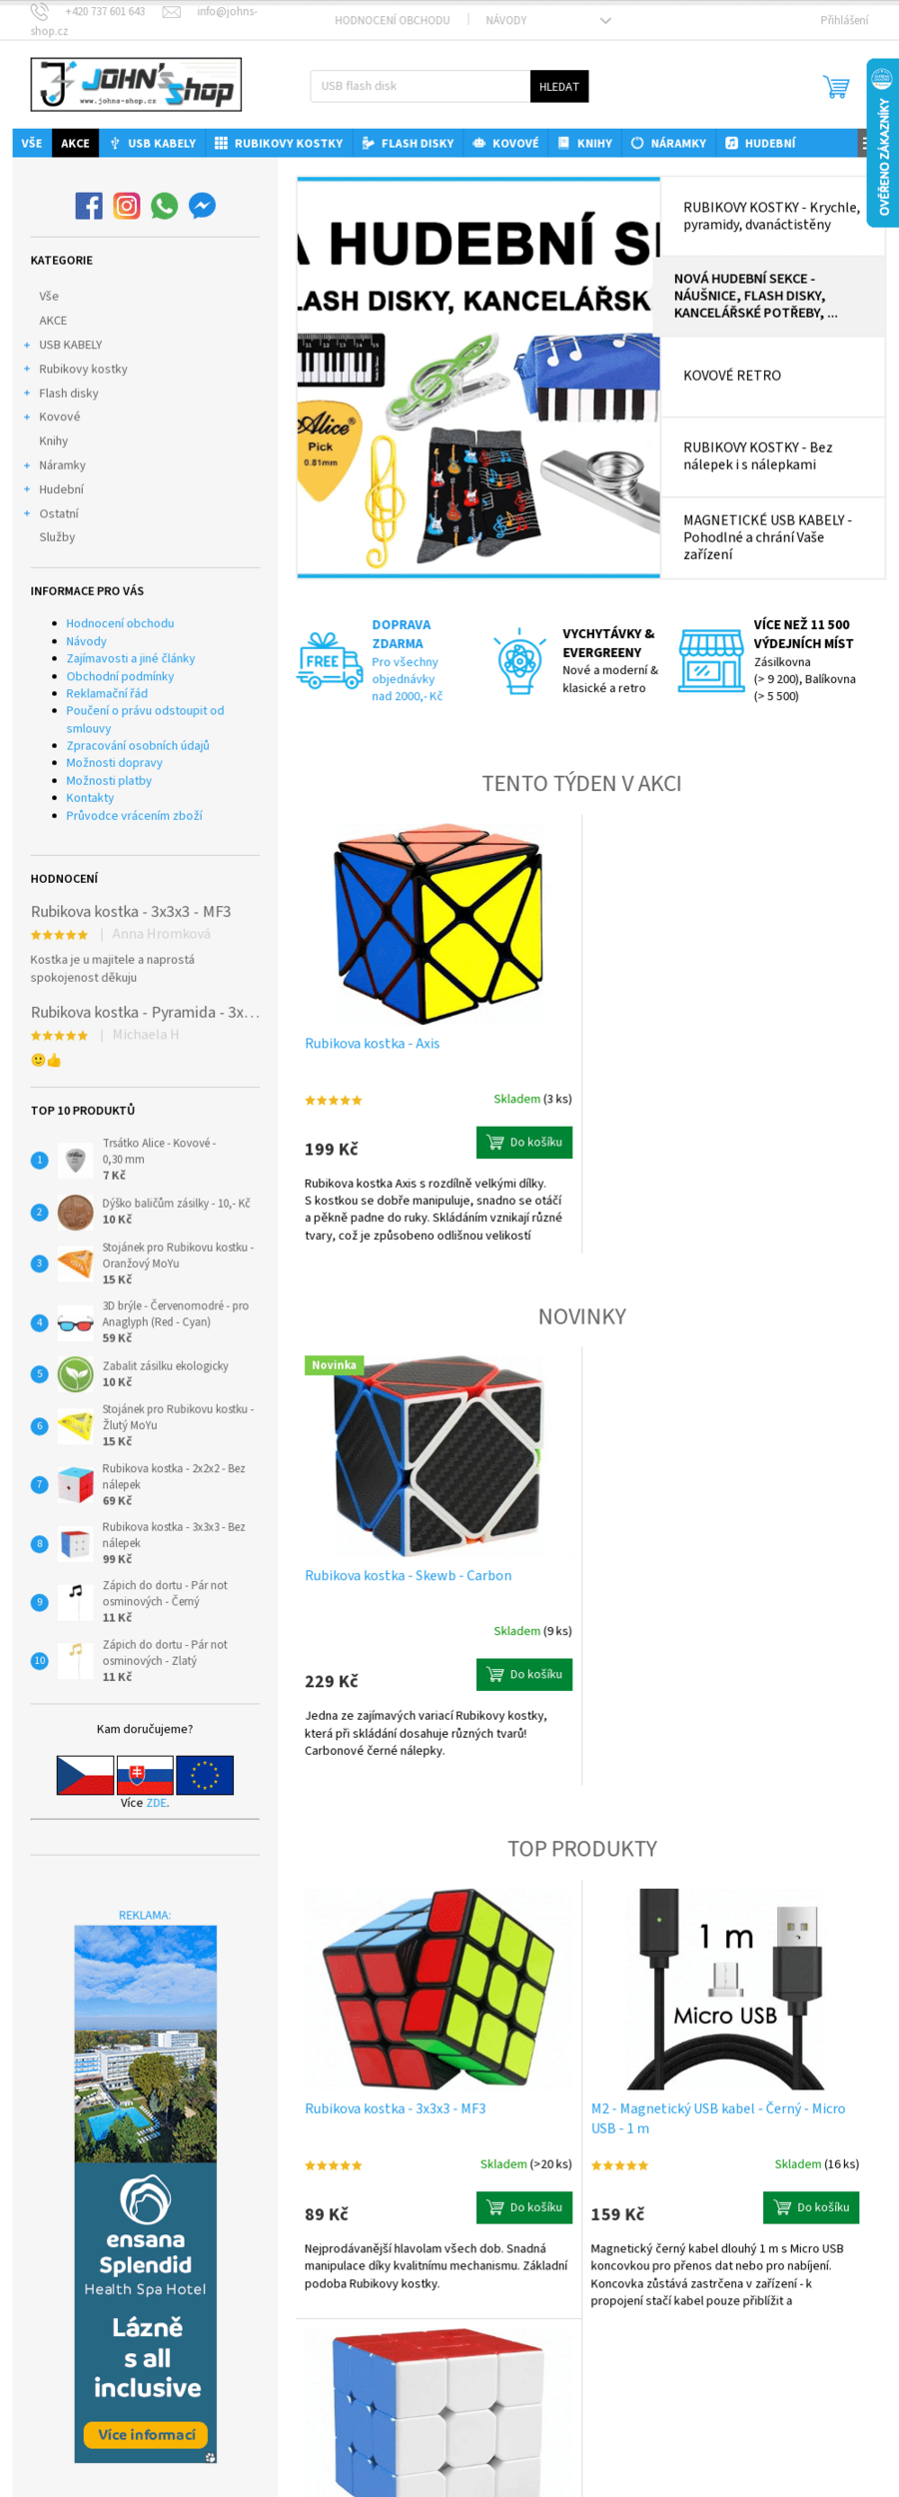Open the FLASH DISKY menu tab
The height and width of the screenshot is (2497, 899).
coord(408,143)
